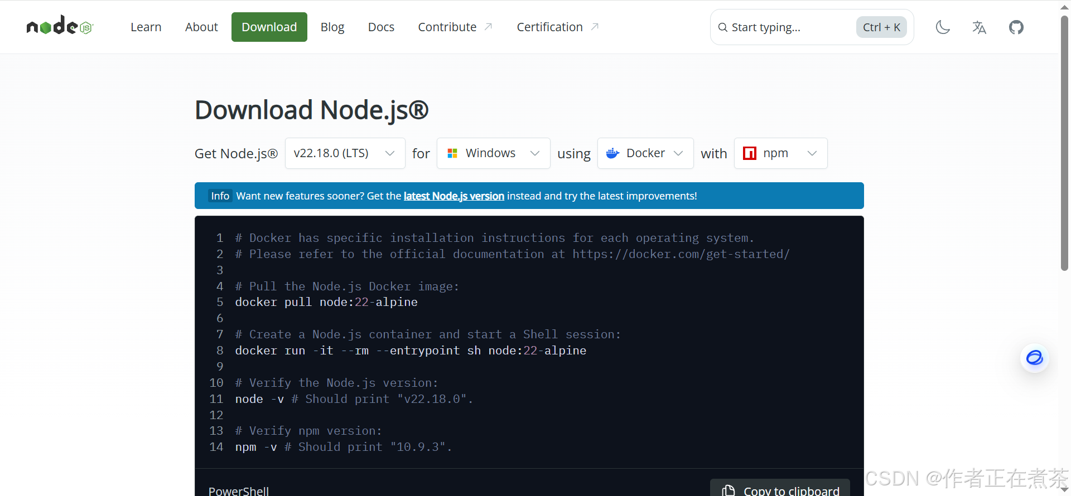
Task: Toggle dark mode with moon icon
Action: click(x=943, y=27)
